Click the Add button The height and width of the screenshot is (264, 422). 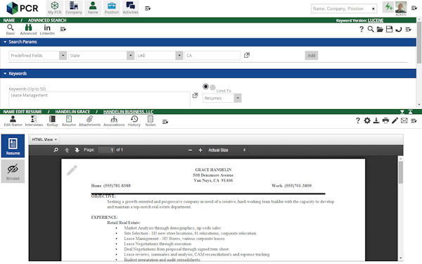(x=312, y=56)
